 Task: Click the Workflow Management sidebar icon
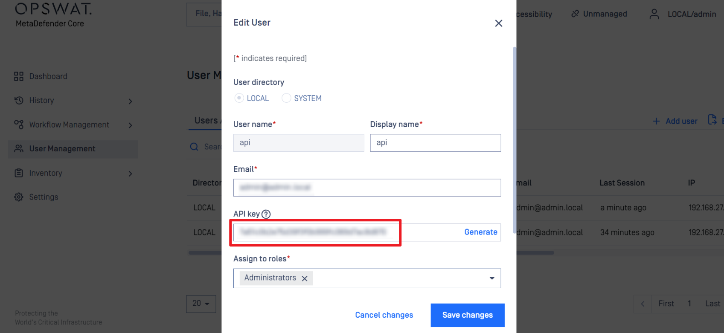pyautogui.click(x=19, y=125)
